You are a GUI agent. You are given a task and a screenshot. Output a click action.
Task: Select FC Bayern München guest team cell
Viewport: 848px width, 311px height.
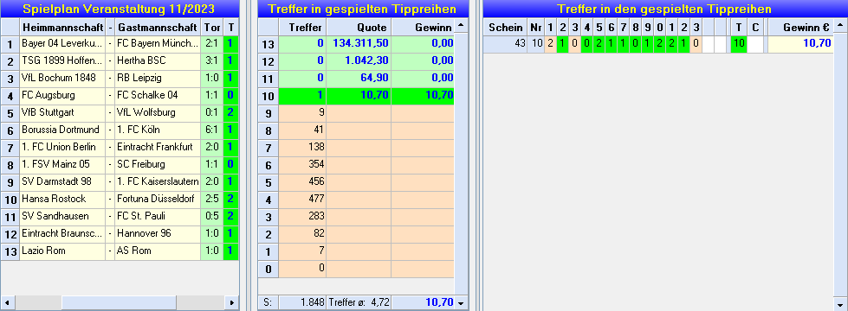pyautogui.click(x=158, y=44)
